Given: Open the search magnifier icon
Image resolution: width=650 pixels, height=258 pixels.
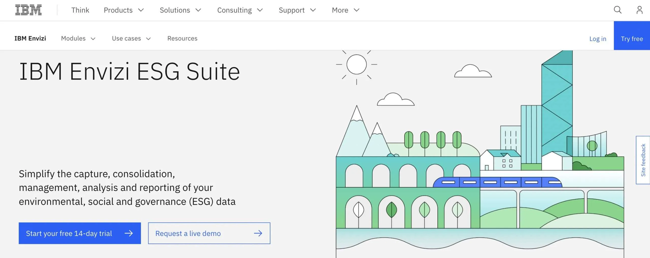Looking at the screenshot, I should tap(617, 10).
